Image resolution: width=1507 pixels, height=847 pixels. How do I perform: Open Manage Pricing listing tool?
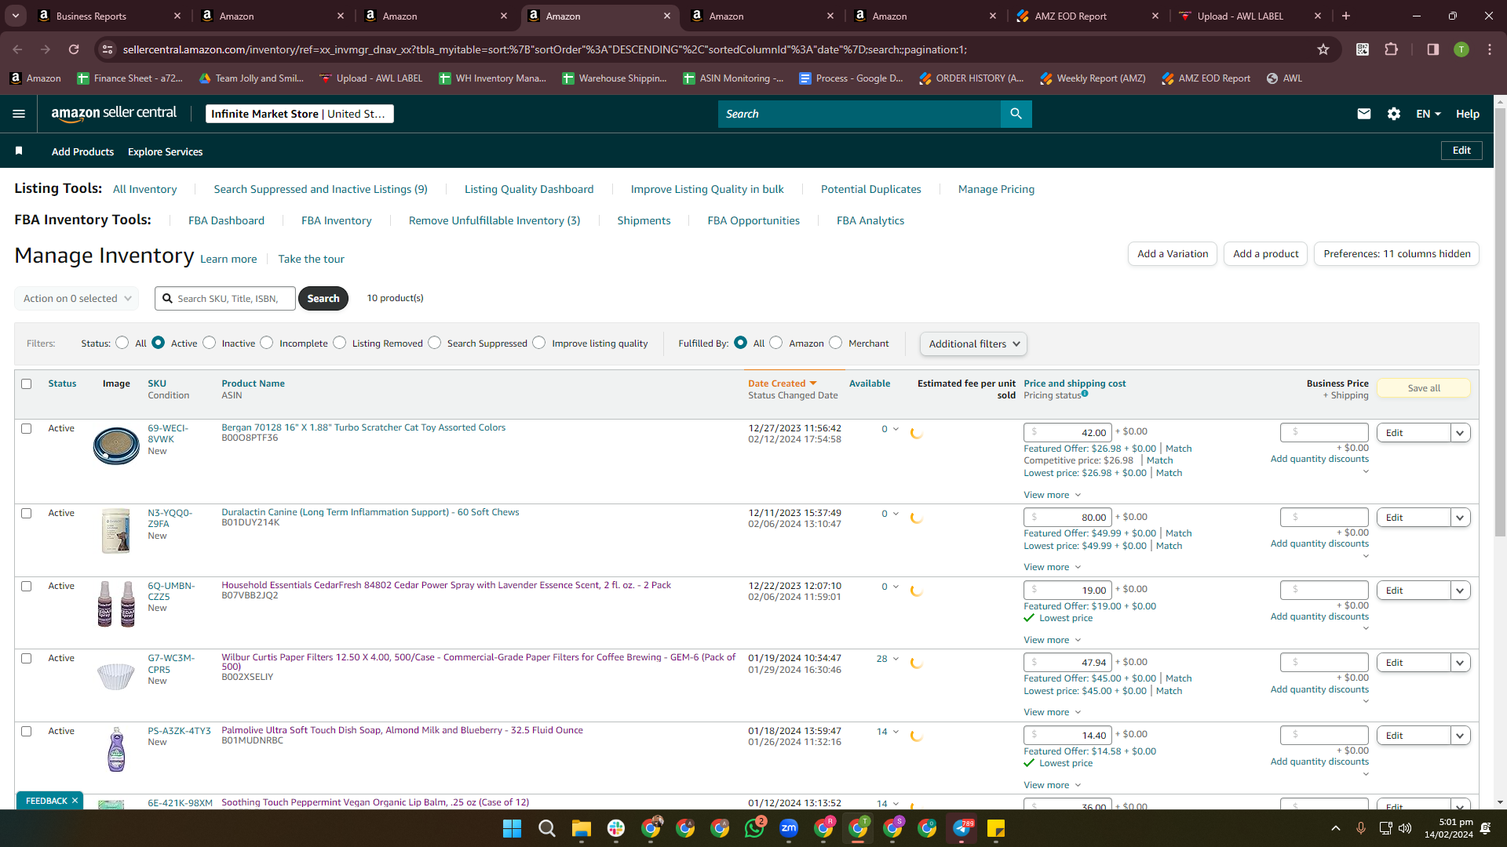click(x=996, y=189)
